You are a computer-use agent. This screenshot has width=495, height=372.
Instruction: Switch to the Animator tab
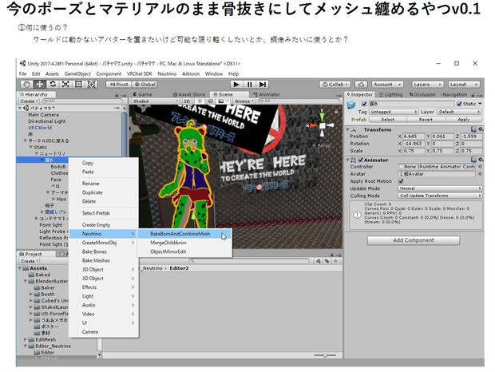tap(267, 94)
